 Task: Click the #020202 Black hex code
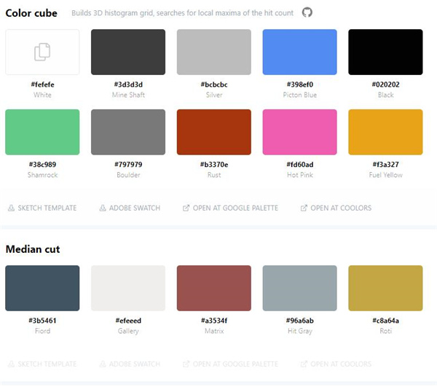point(385,85)
